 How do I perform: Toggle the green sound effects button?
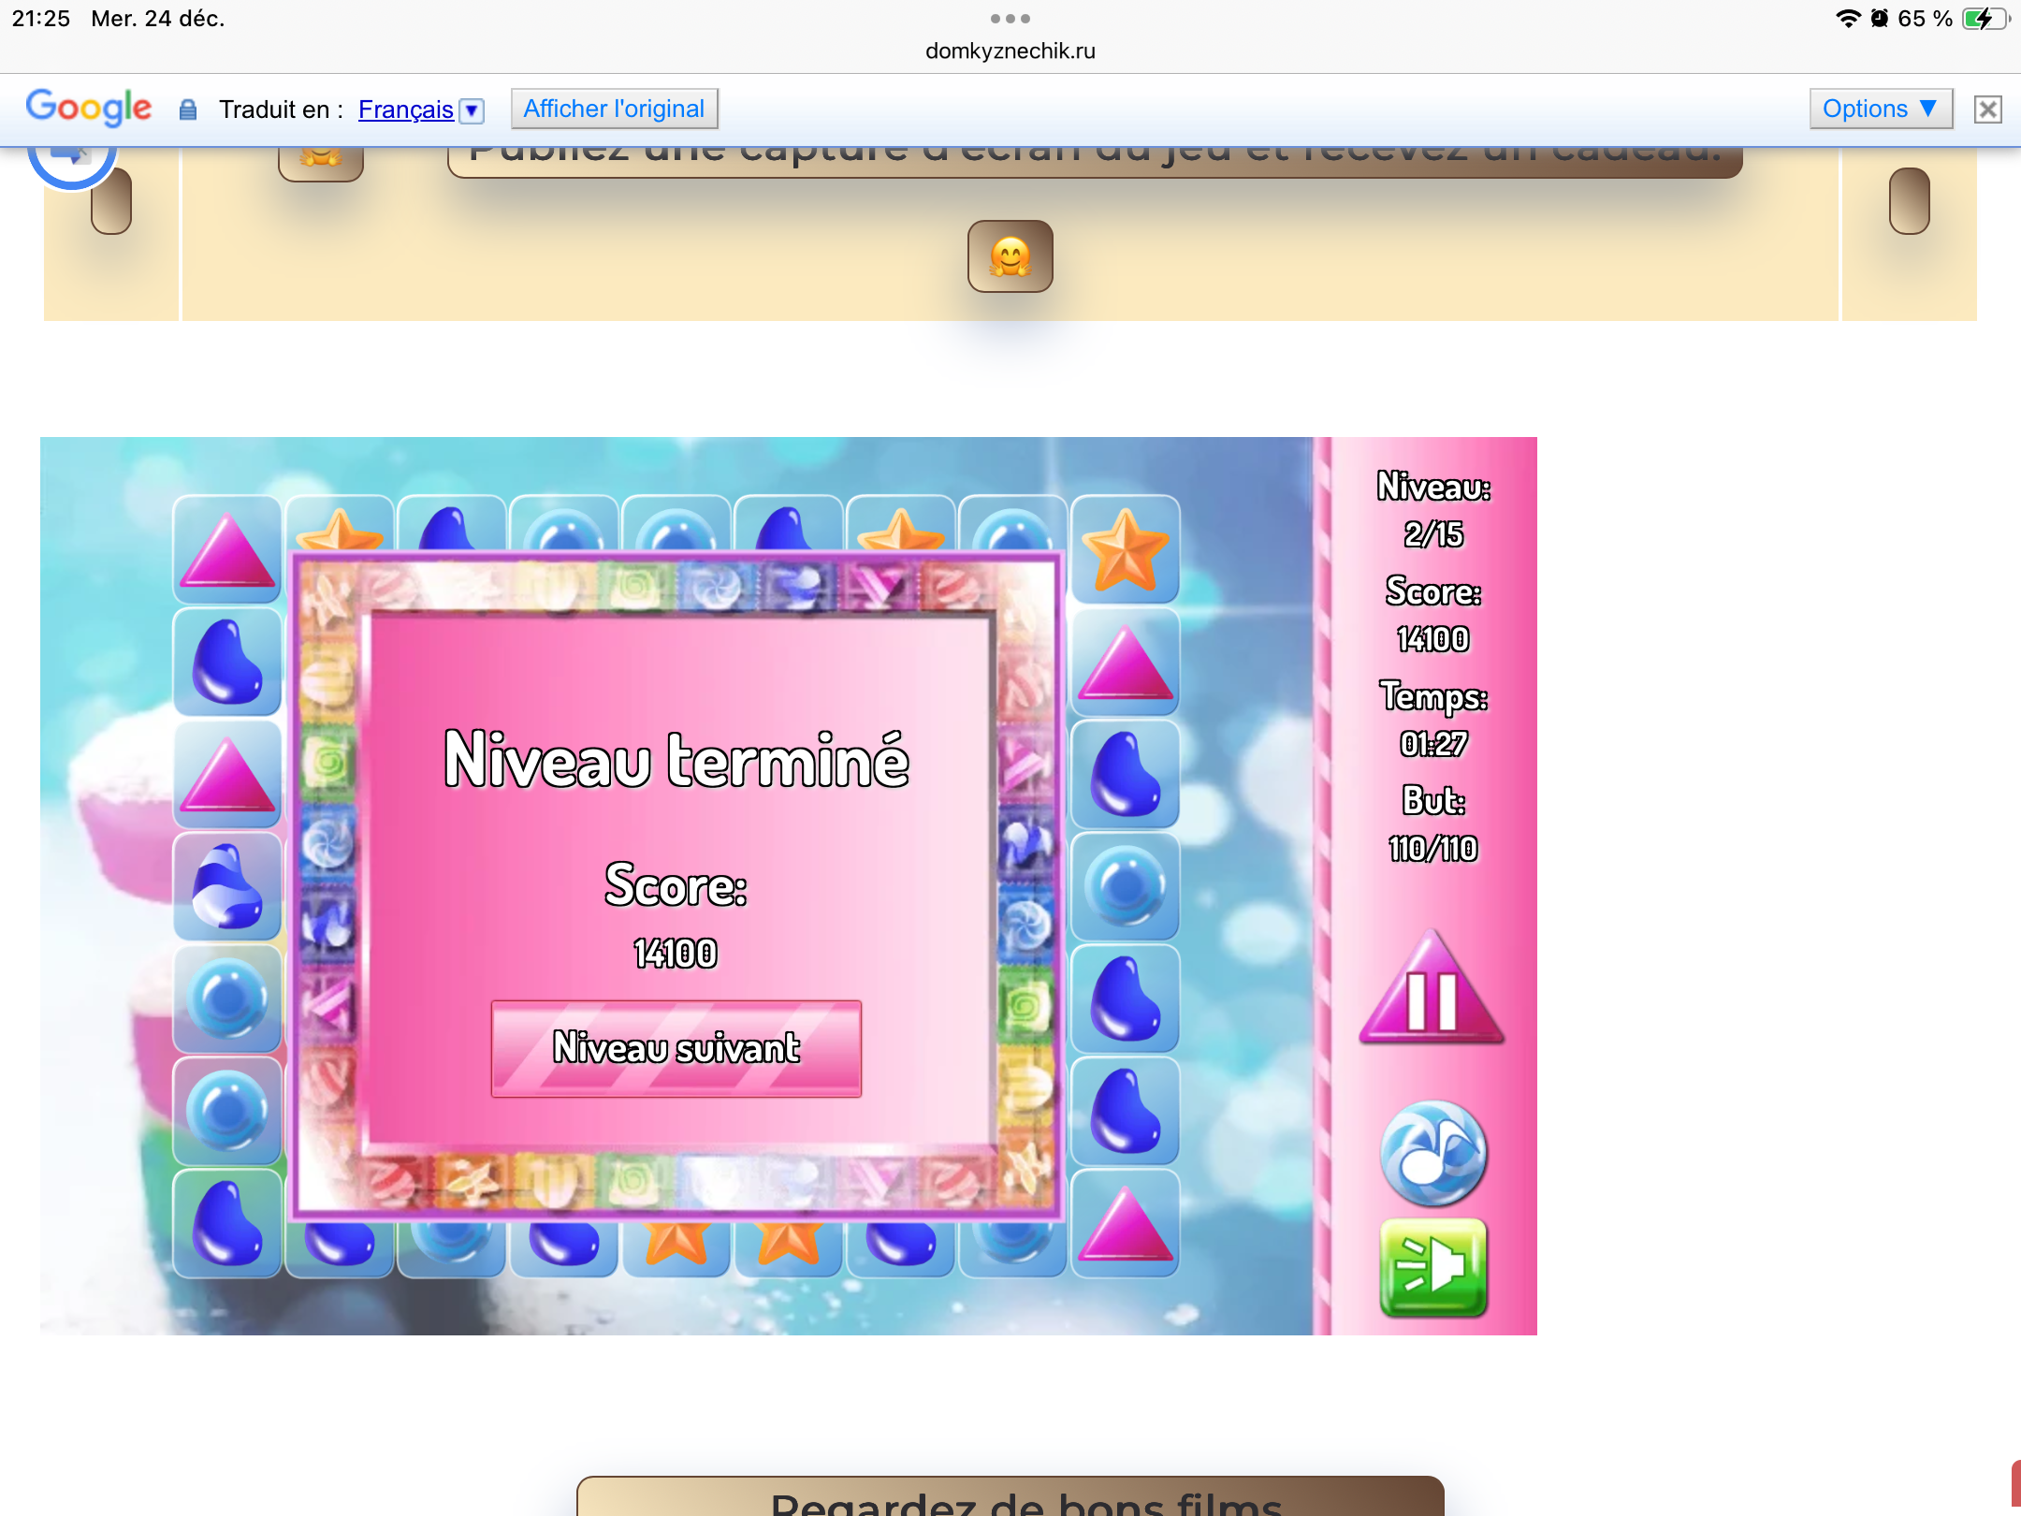point(1432,1267)
